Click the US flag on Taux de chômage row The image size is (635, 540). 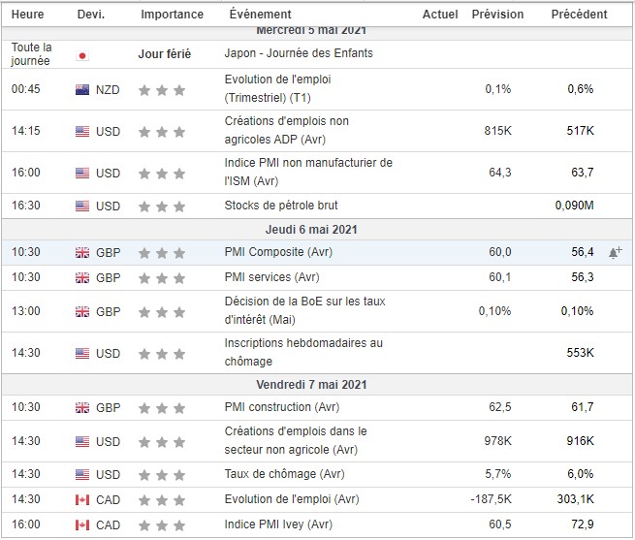point(82,475)
